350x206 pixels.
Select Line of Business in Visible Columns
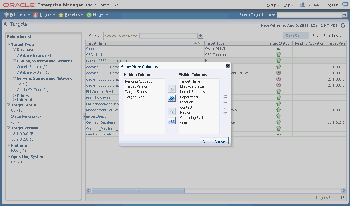point(192,92)
